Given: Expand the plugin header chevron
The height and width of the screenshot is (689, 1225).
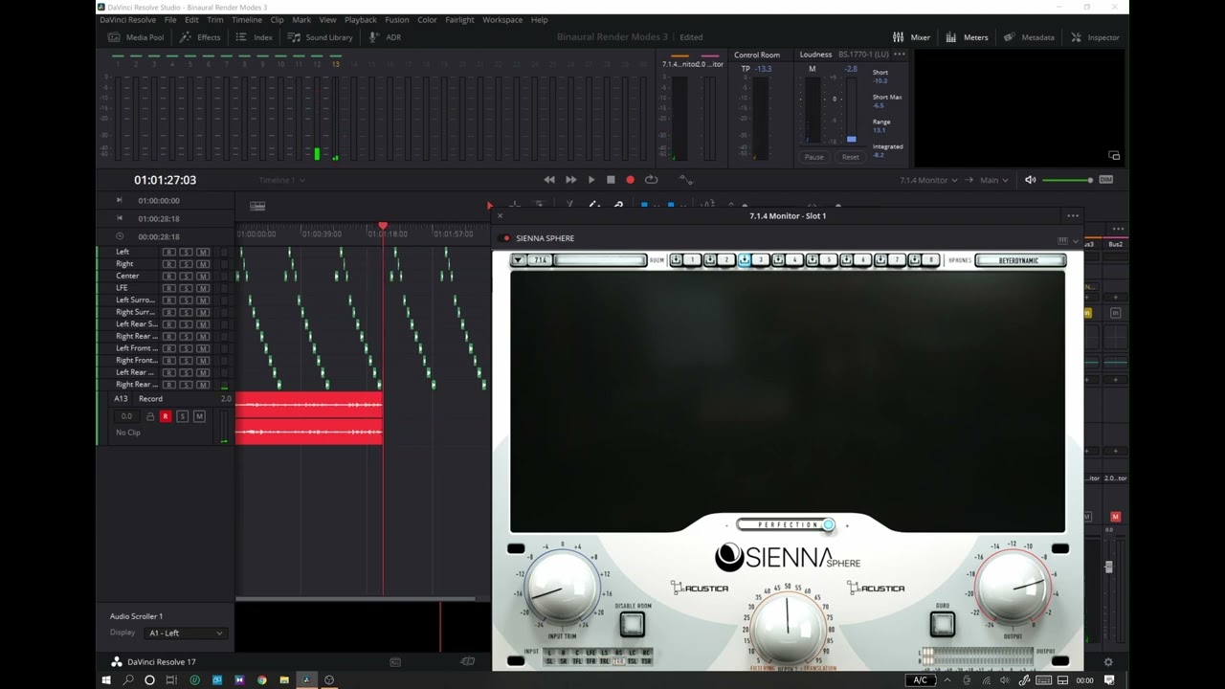Looking at the screenshot, I should pos(1076,240).
